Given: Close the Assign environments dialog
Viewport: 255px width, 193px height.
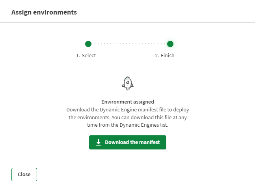Looking at the screenshot, I should 24,175.
